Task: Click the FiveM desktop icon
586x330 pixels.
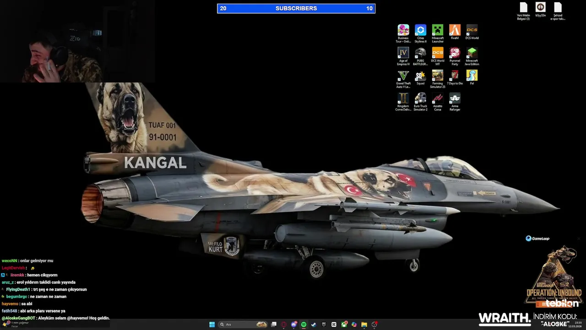Action: (455, 32)
